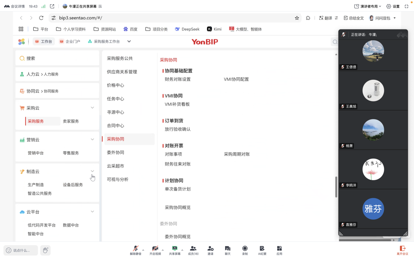Open the 采购服务工作台 workspace dropdown
414x259 pixels.
pyautogui.click(x=129, y=42)
